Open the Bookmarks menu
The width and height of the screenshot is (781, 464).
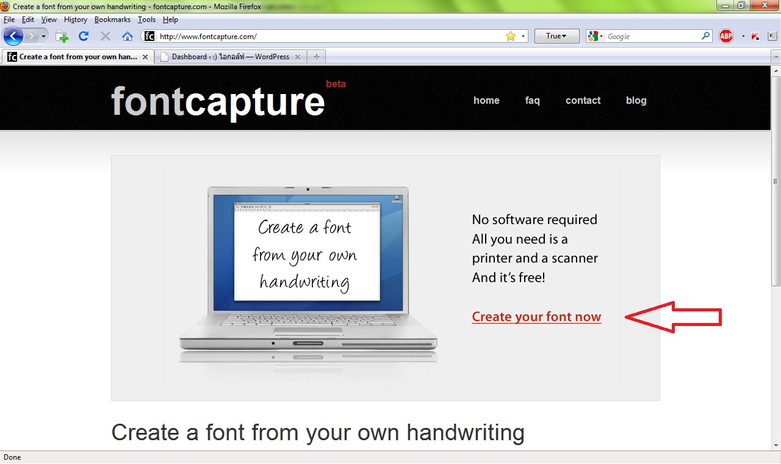click(112, 20)
